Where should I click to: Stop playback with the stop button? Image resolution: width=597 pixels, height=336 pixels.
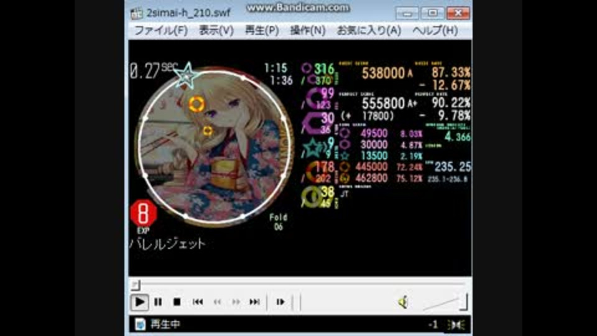pyautogui.click(x=177, y=302)
